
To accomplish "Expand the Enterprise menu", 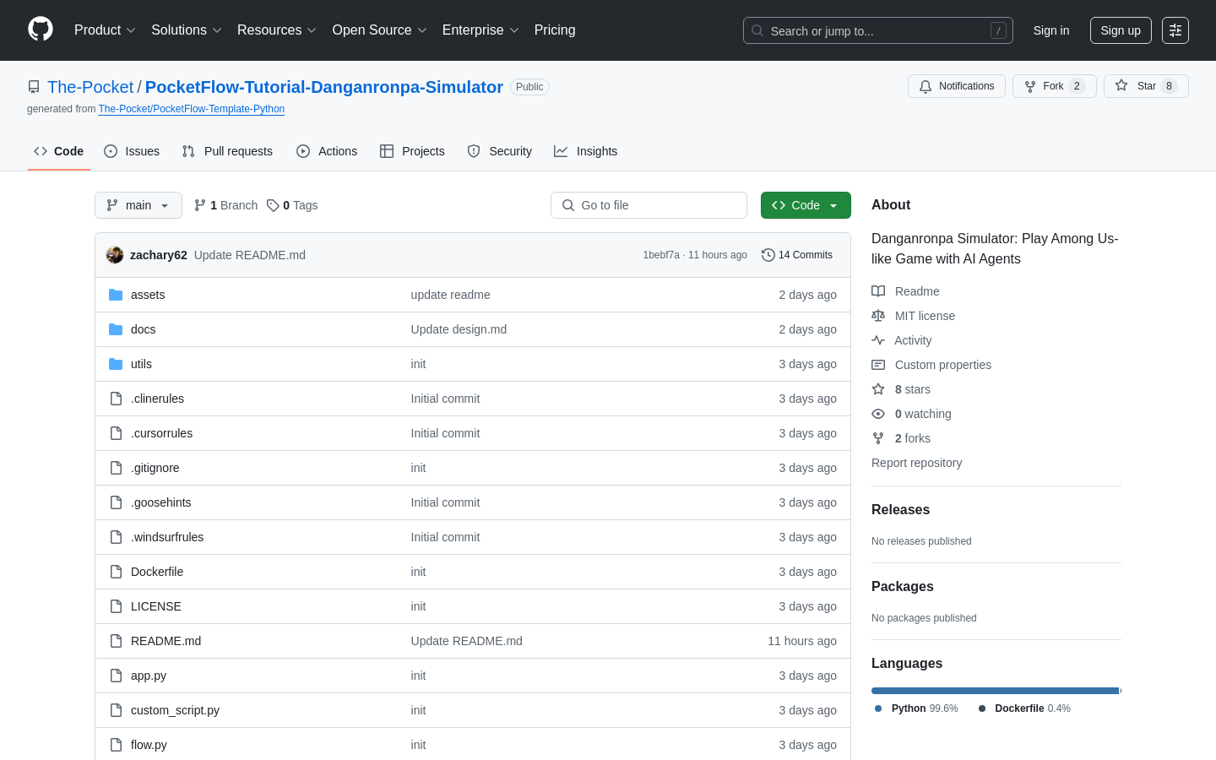I will (480, 30).
